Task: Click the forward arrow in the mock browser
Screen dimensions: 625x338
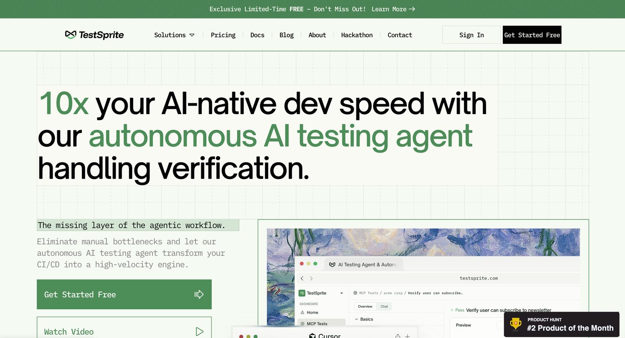Action: click(312, 278)
